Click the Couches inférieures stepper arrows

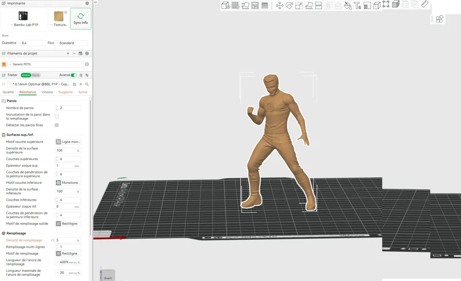click(x=57, y=200)
